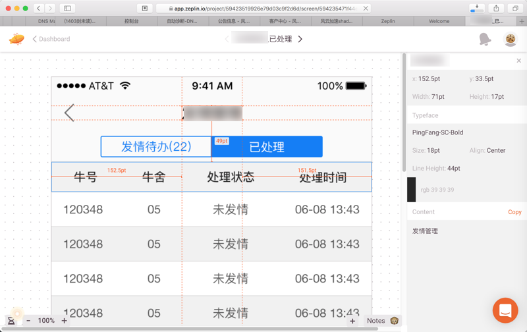
Task: Click the canvas vertical scrollbar
Action: tap(404, 113)
